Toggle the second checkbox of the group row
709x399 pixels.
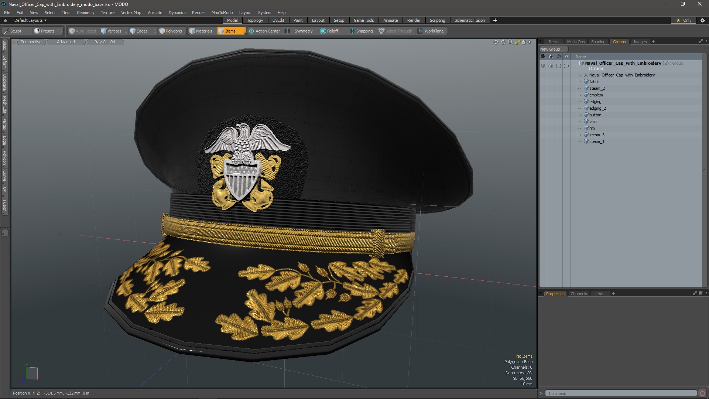pos(566,66)
